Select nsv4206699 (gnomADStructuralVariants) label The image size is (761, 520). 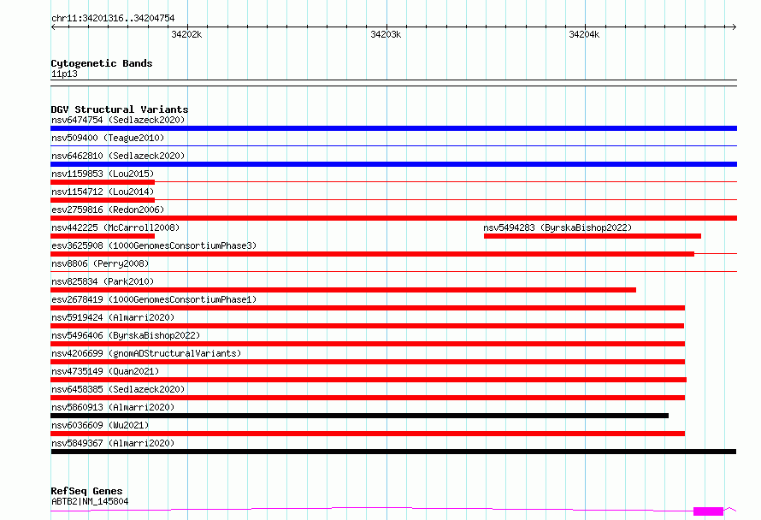pos(146,353)
